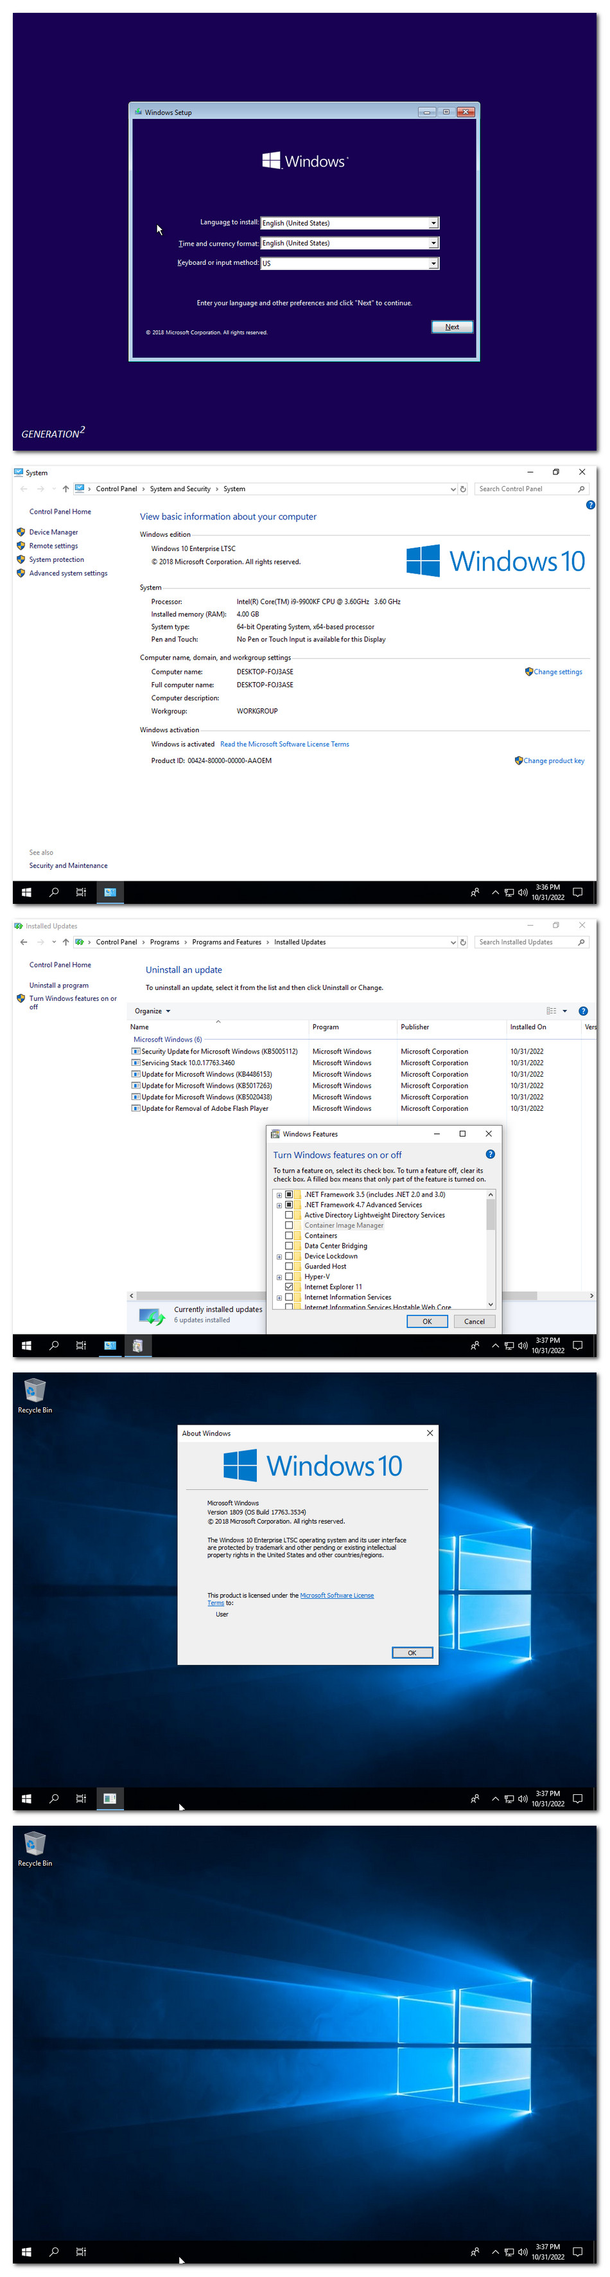Open the notification center below the Installed Updates window
The height and width of the screenshot is (2277, 610).
point(577,1345)
